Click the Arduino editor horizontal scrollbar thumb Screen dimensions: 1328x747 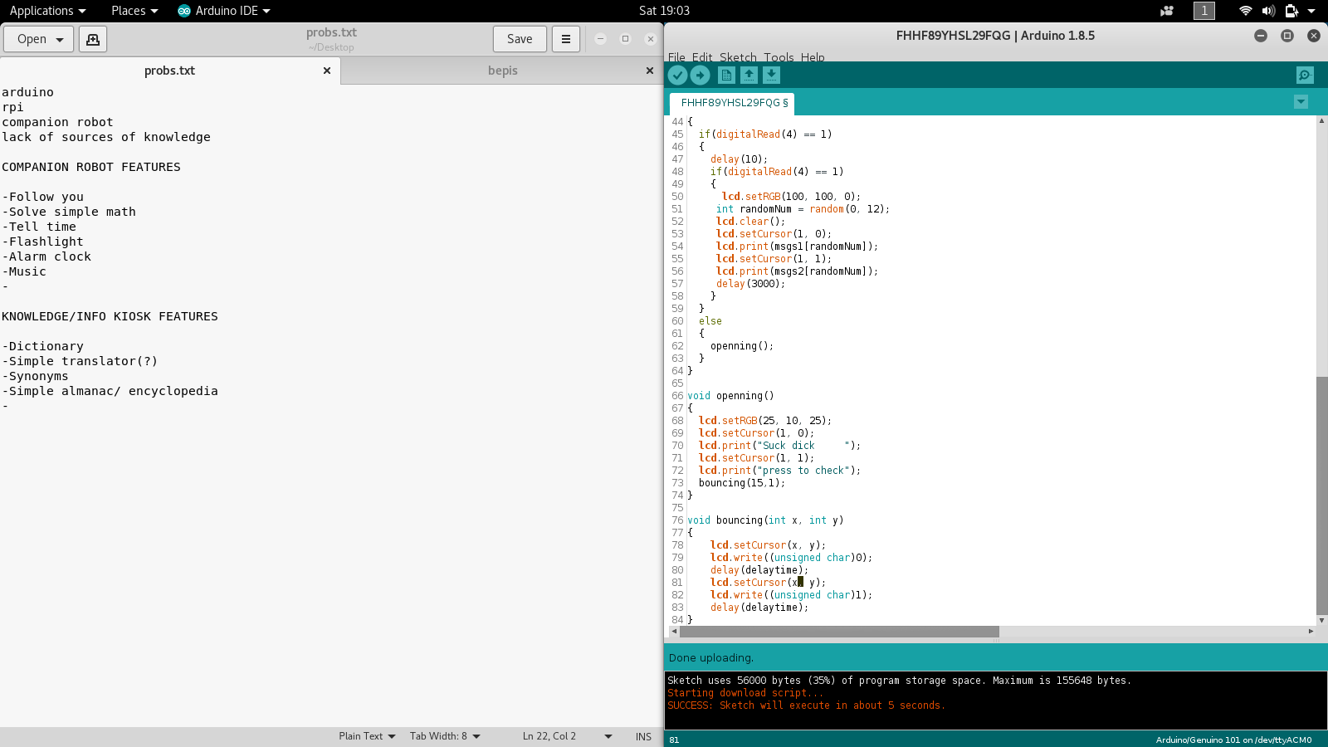coord(839,632)
